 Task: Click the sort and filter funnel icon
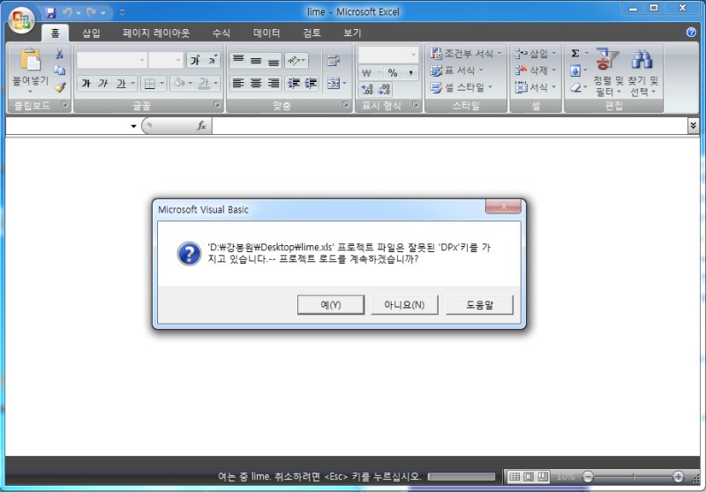tap(607, 59)
